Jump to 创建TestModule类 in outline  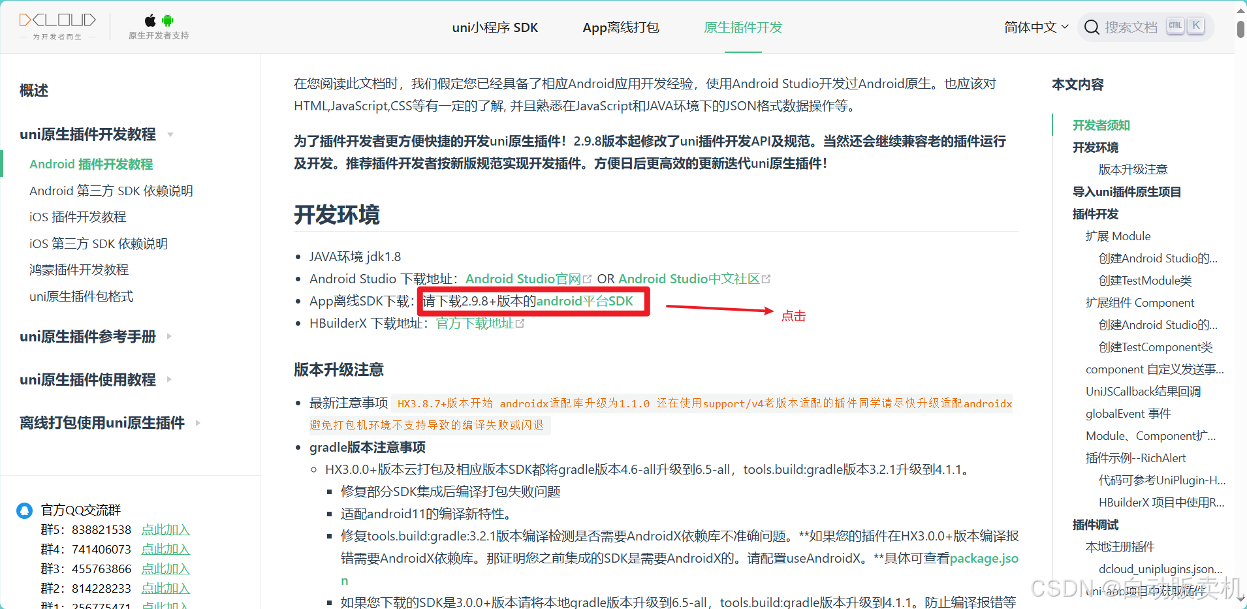1145,281
